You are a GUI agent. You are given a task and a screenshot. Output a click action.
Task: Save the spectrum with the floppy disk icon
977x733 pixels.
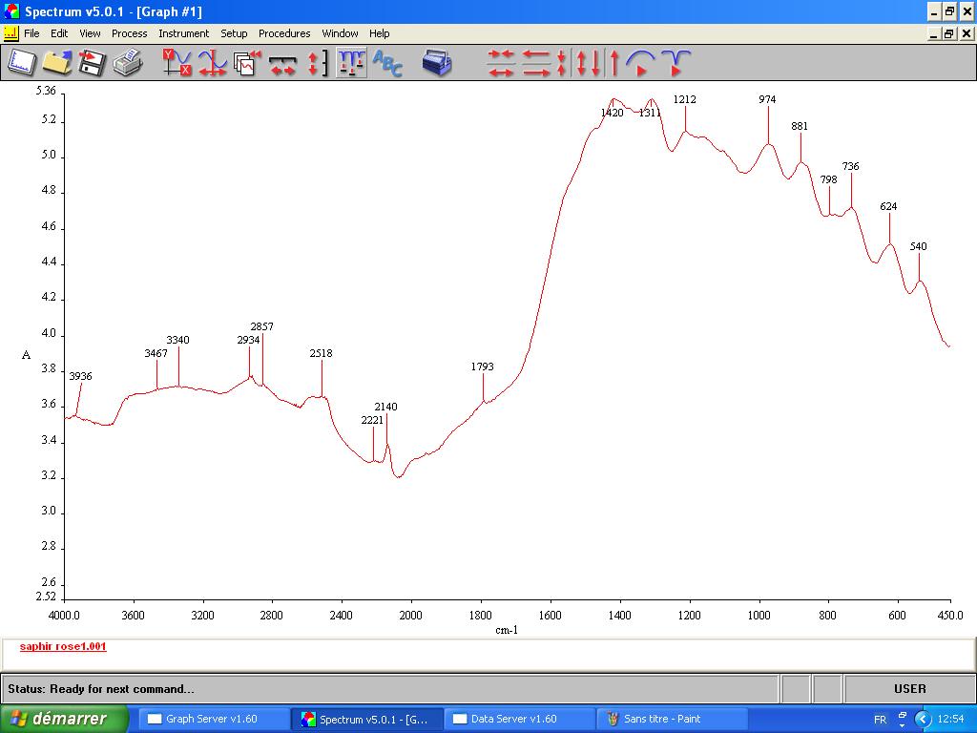pyautogui.click(x=92, y=63)
